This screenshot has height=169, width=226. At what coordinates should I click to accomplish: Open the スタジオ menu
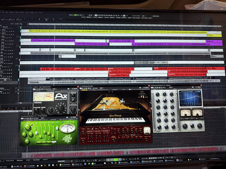click(x=17, y=12)
